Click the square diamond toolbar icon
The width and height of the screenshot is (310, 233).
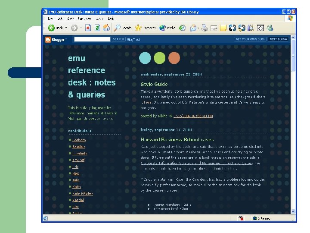(x=260, y=28)
